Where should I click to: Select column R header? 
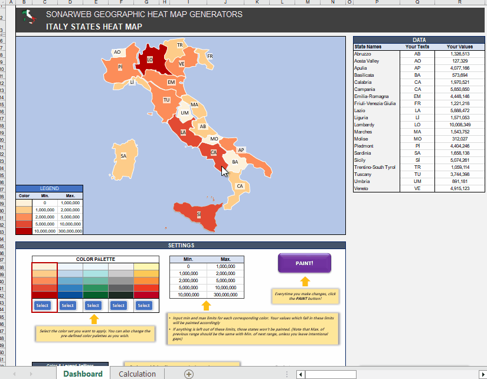click(x=460, y=2)
